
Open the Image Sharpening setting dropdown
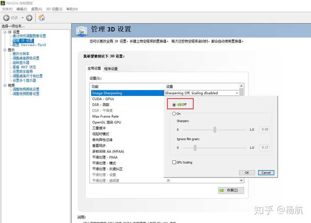pyautogui.click(x=237, y=93)
